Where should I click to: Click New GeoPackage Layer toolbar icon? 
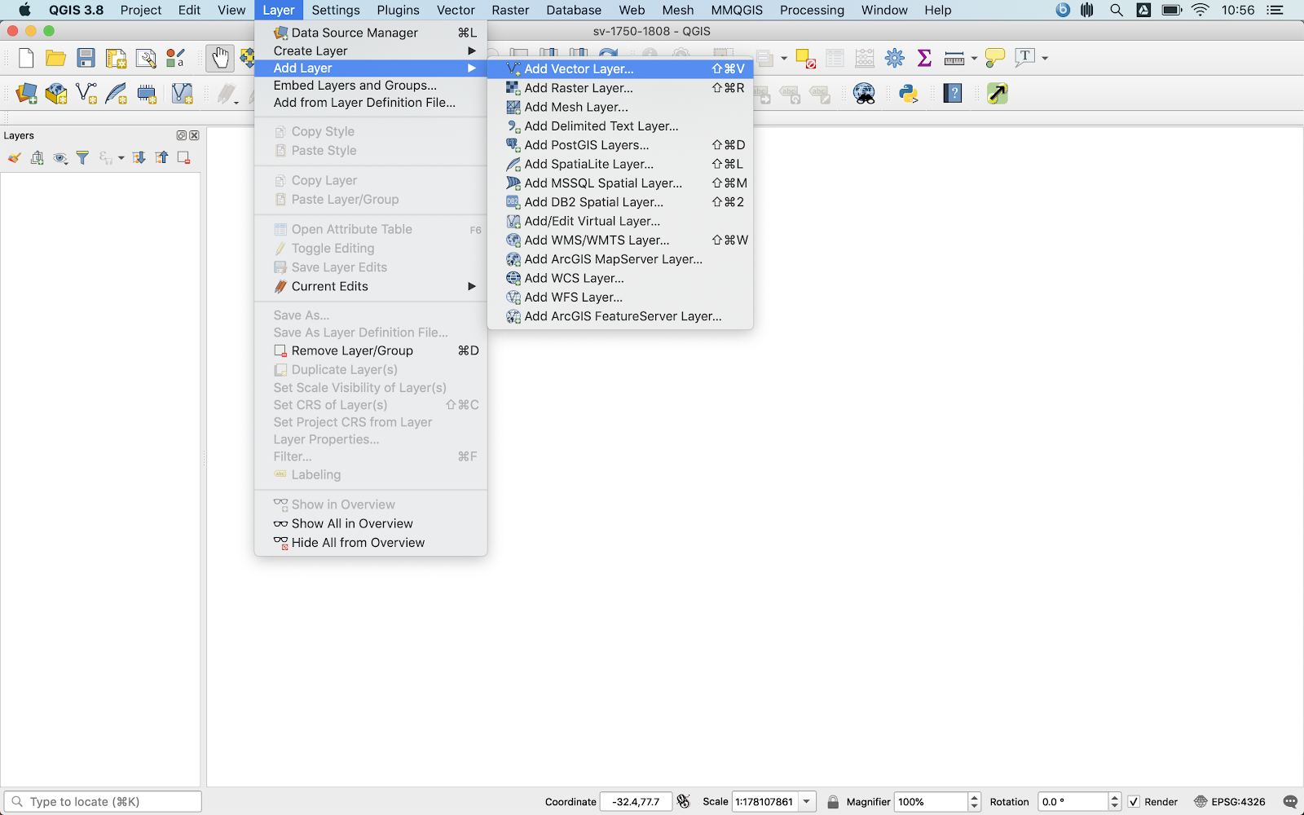pyautogui.click(x=56, y=94)
